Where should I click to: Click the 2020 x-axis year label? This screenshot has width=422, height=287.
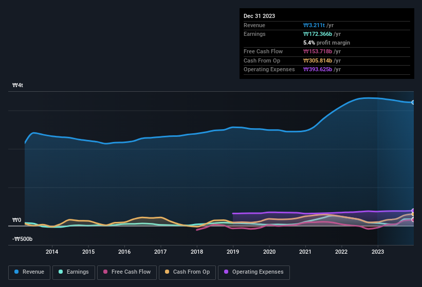269,252
